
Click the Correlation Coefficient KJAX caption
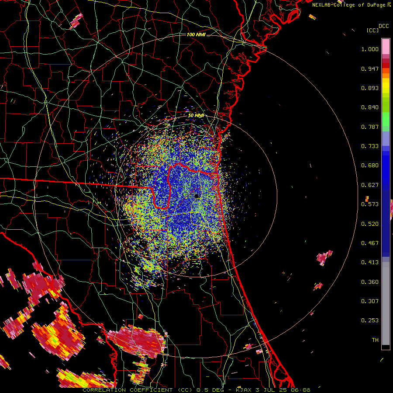[x=196, y=390]
